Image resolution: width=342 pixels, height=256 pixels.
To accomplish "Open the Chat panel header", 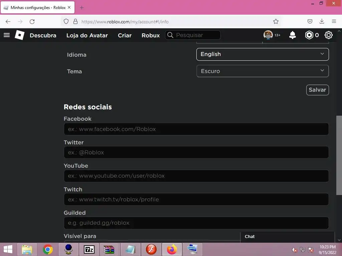I will [x=288, y=237].
